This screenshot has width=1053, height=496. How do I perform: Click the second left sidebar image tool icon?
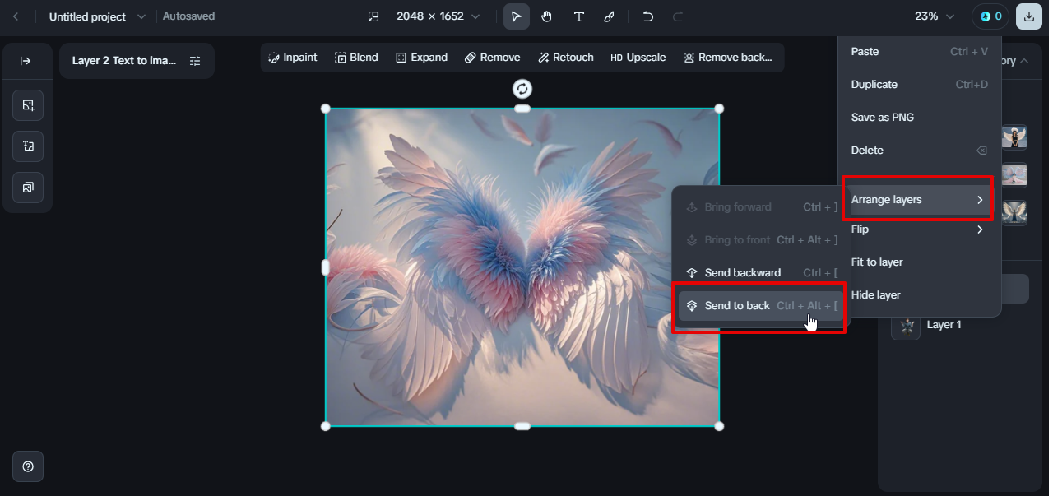tap(28, 146)
